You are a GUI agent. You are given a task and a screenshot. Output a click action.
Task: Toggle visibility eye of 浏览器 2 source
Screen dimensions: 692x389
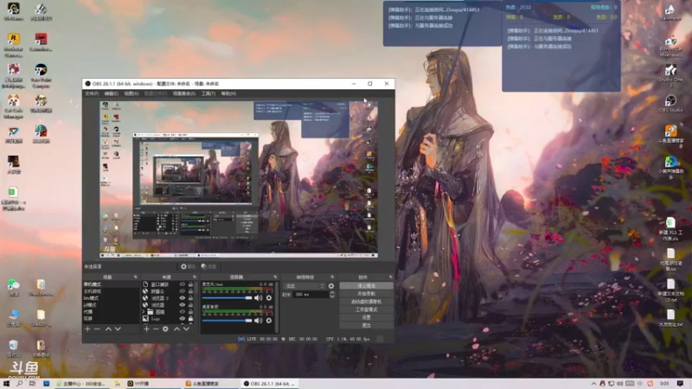(x=182, y=298)
